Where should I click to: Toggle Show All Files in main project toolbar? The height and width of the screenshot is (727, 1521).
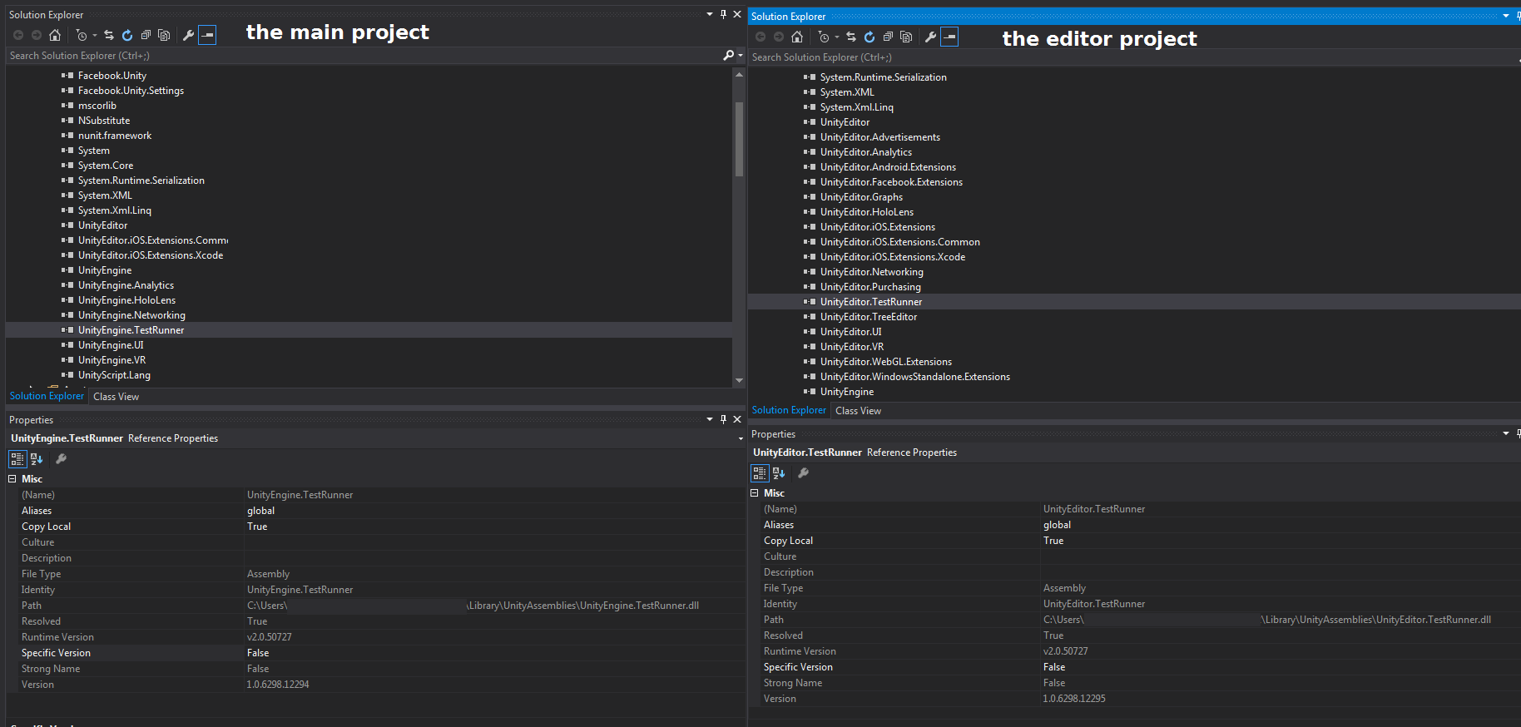click(164, 35)
